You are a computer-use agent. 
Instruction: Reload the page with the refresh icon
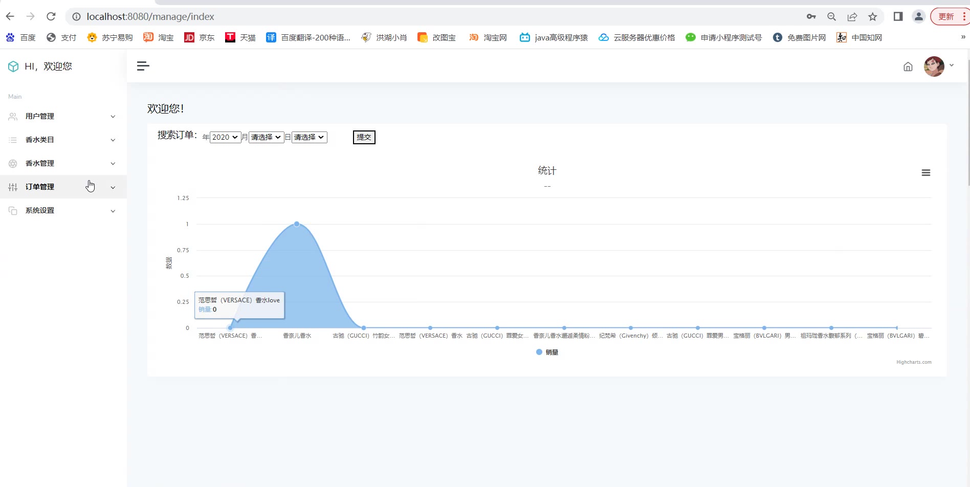[x=51, y=16]
